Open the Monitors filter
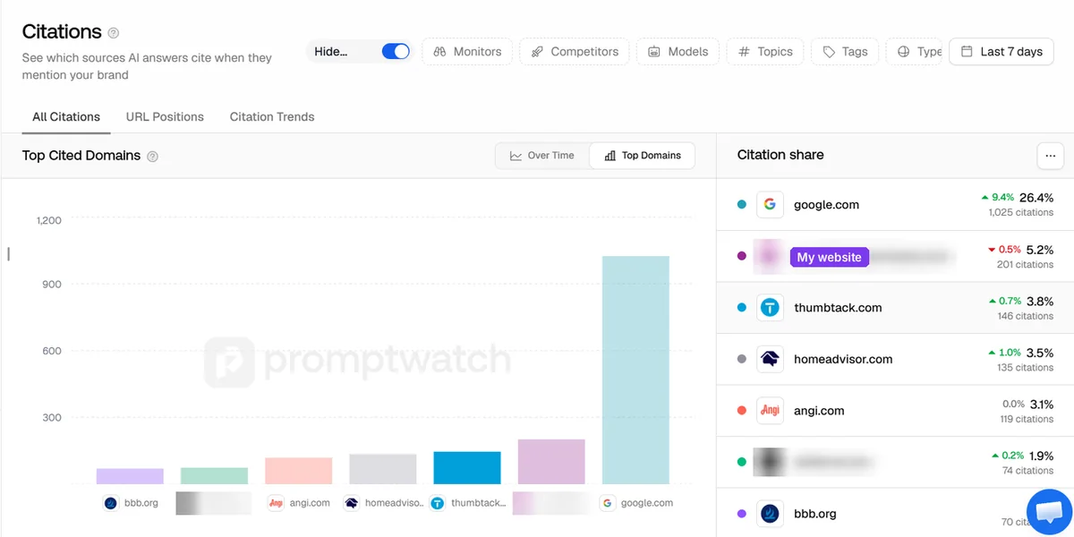The height and width of the screenshot is (537, 1074). pyautogui.click(x=467, y=52)
